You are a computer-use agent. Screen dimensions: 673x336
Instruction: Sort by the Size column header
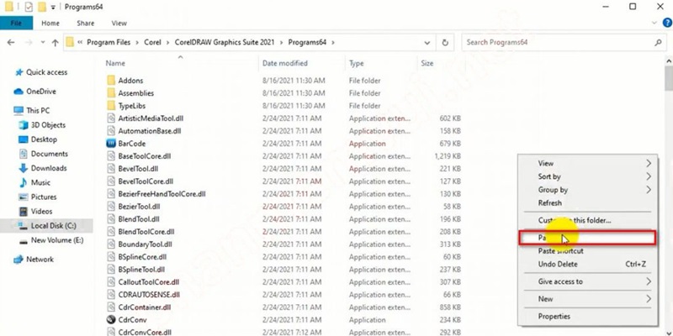427,63
